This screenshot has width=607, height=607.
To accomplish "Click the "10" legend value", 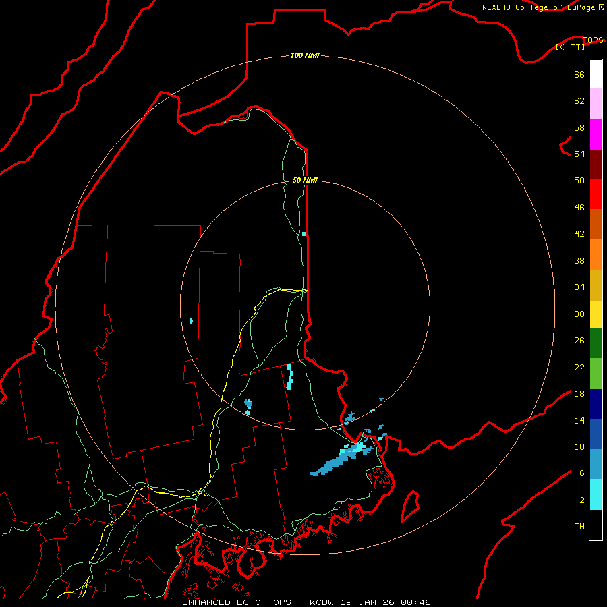I will [x=579, y=446].
